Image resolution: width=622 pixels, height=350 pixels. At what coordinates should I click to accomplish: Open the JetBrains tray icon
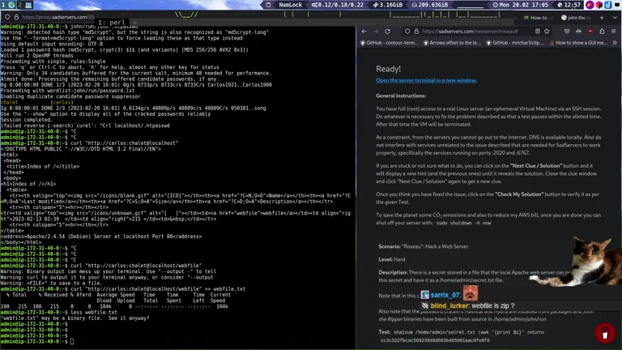coord(599,5)
